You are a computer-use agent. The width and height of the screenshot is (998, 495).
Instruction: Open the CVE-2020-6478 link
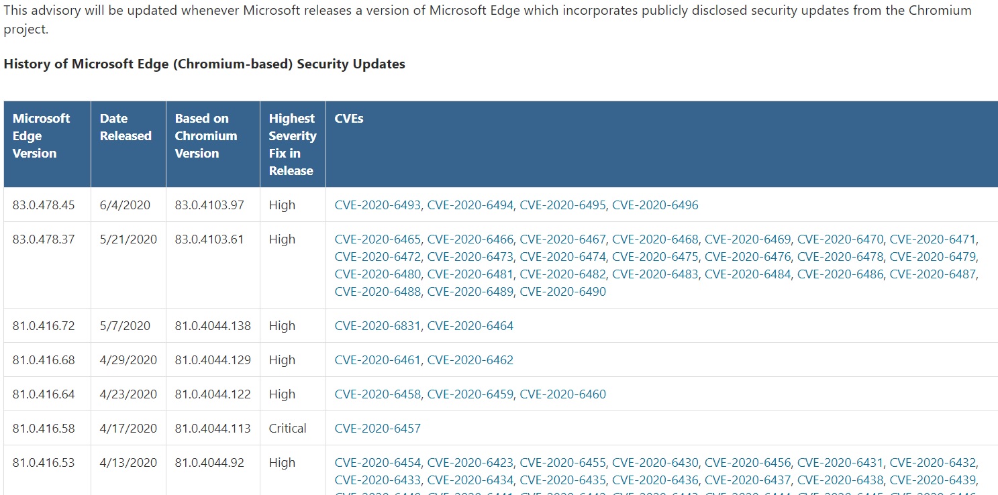(x=840, y=257)
